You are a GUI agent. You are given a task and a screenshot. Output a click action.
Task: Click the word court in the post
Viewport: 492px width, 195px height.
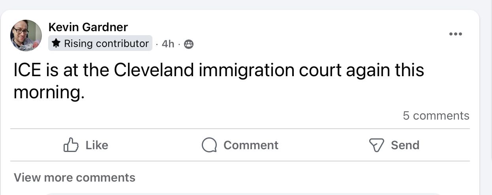click(x=320, y=71)
